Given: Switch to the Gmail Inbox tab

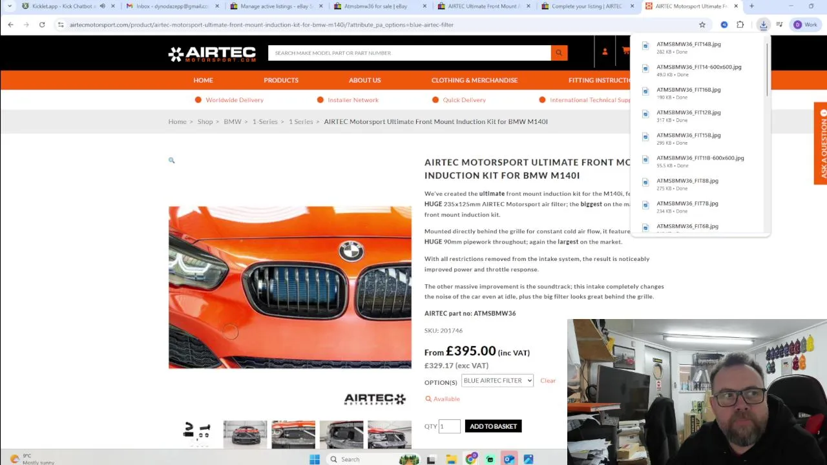Looking at the screenshot, I should [170, 6].
